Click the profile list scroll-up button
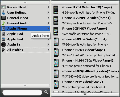Screen dimensions: 120x97 point(85,3)
